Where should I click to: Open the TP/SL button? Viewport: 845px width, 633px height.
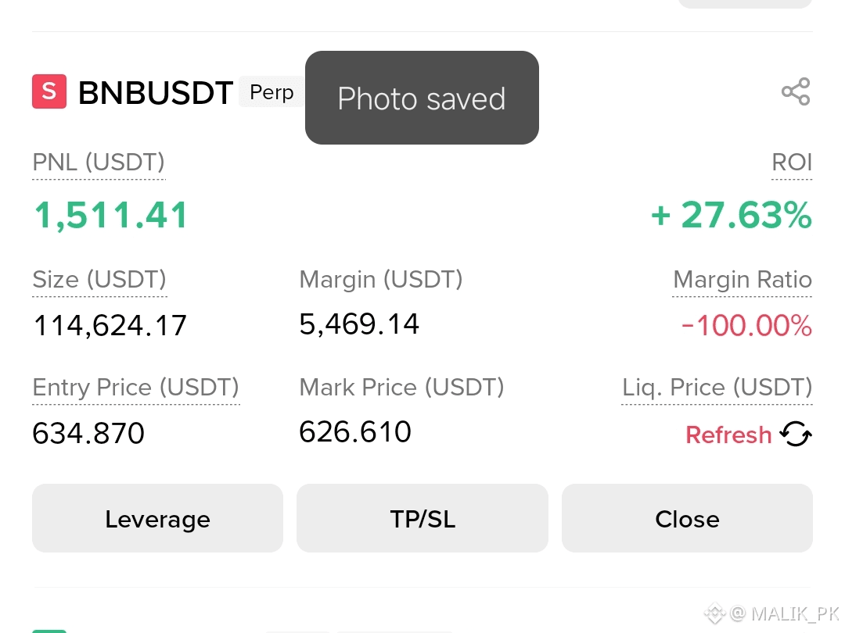(422, 518)
